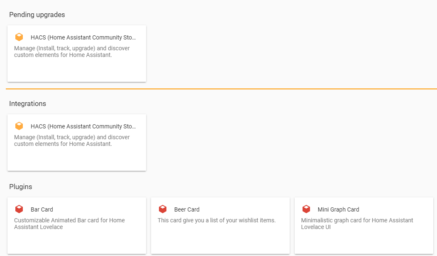Click the HACS description text under Pending upgrades
The image size is (437, 256).
click(x=72, y=52)
